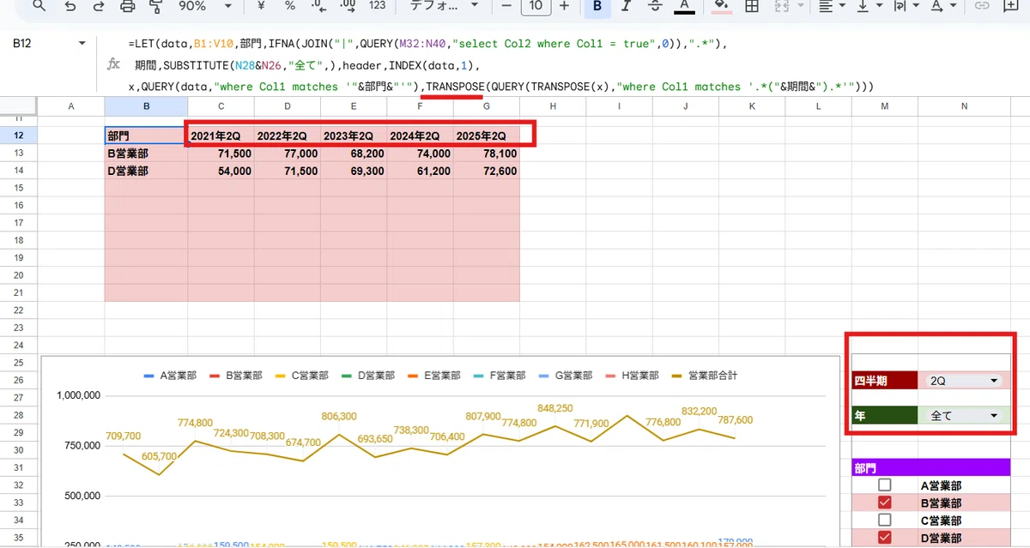Insert a comment from the toolbar
Screen dimensions: 1030x548
click(1012, 6)
